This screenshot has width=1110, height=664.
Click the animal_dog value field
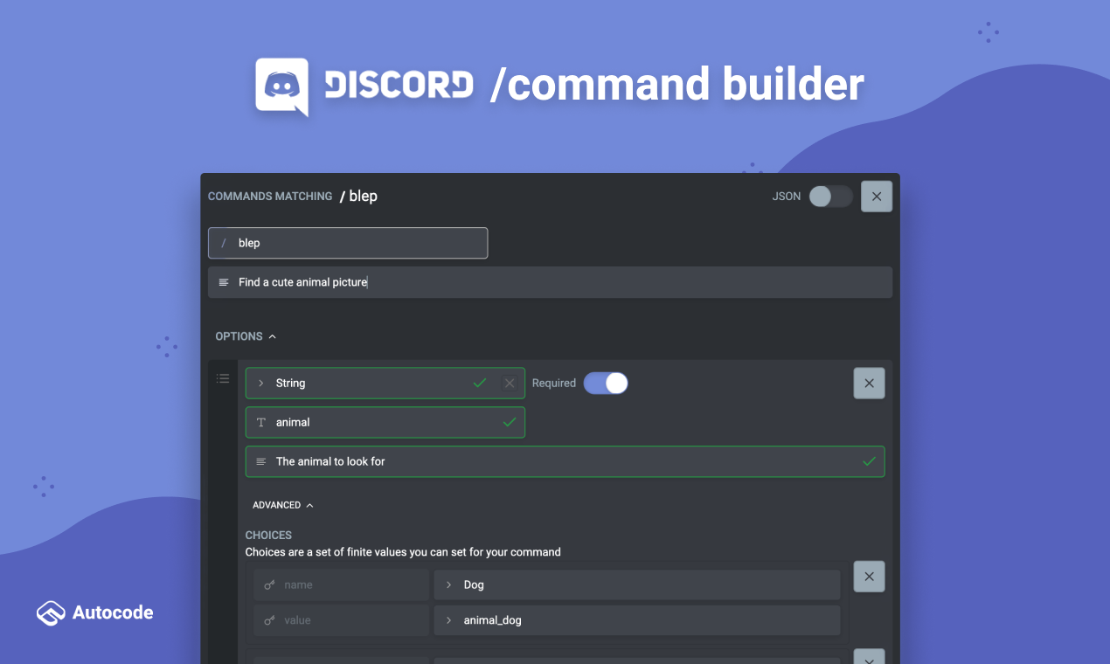[637, 620]
